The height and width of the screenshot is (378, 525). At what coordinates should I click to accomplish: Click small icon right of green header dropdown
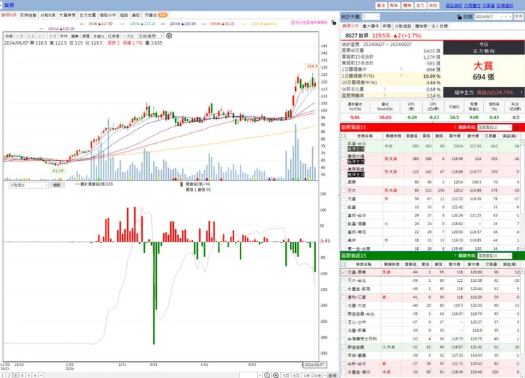click(x=516, y=256)
